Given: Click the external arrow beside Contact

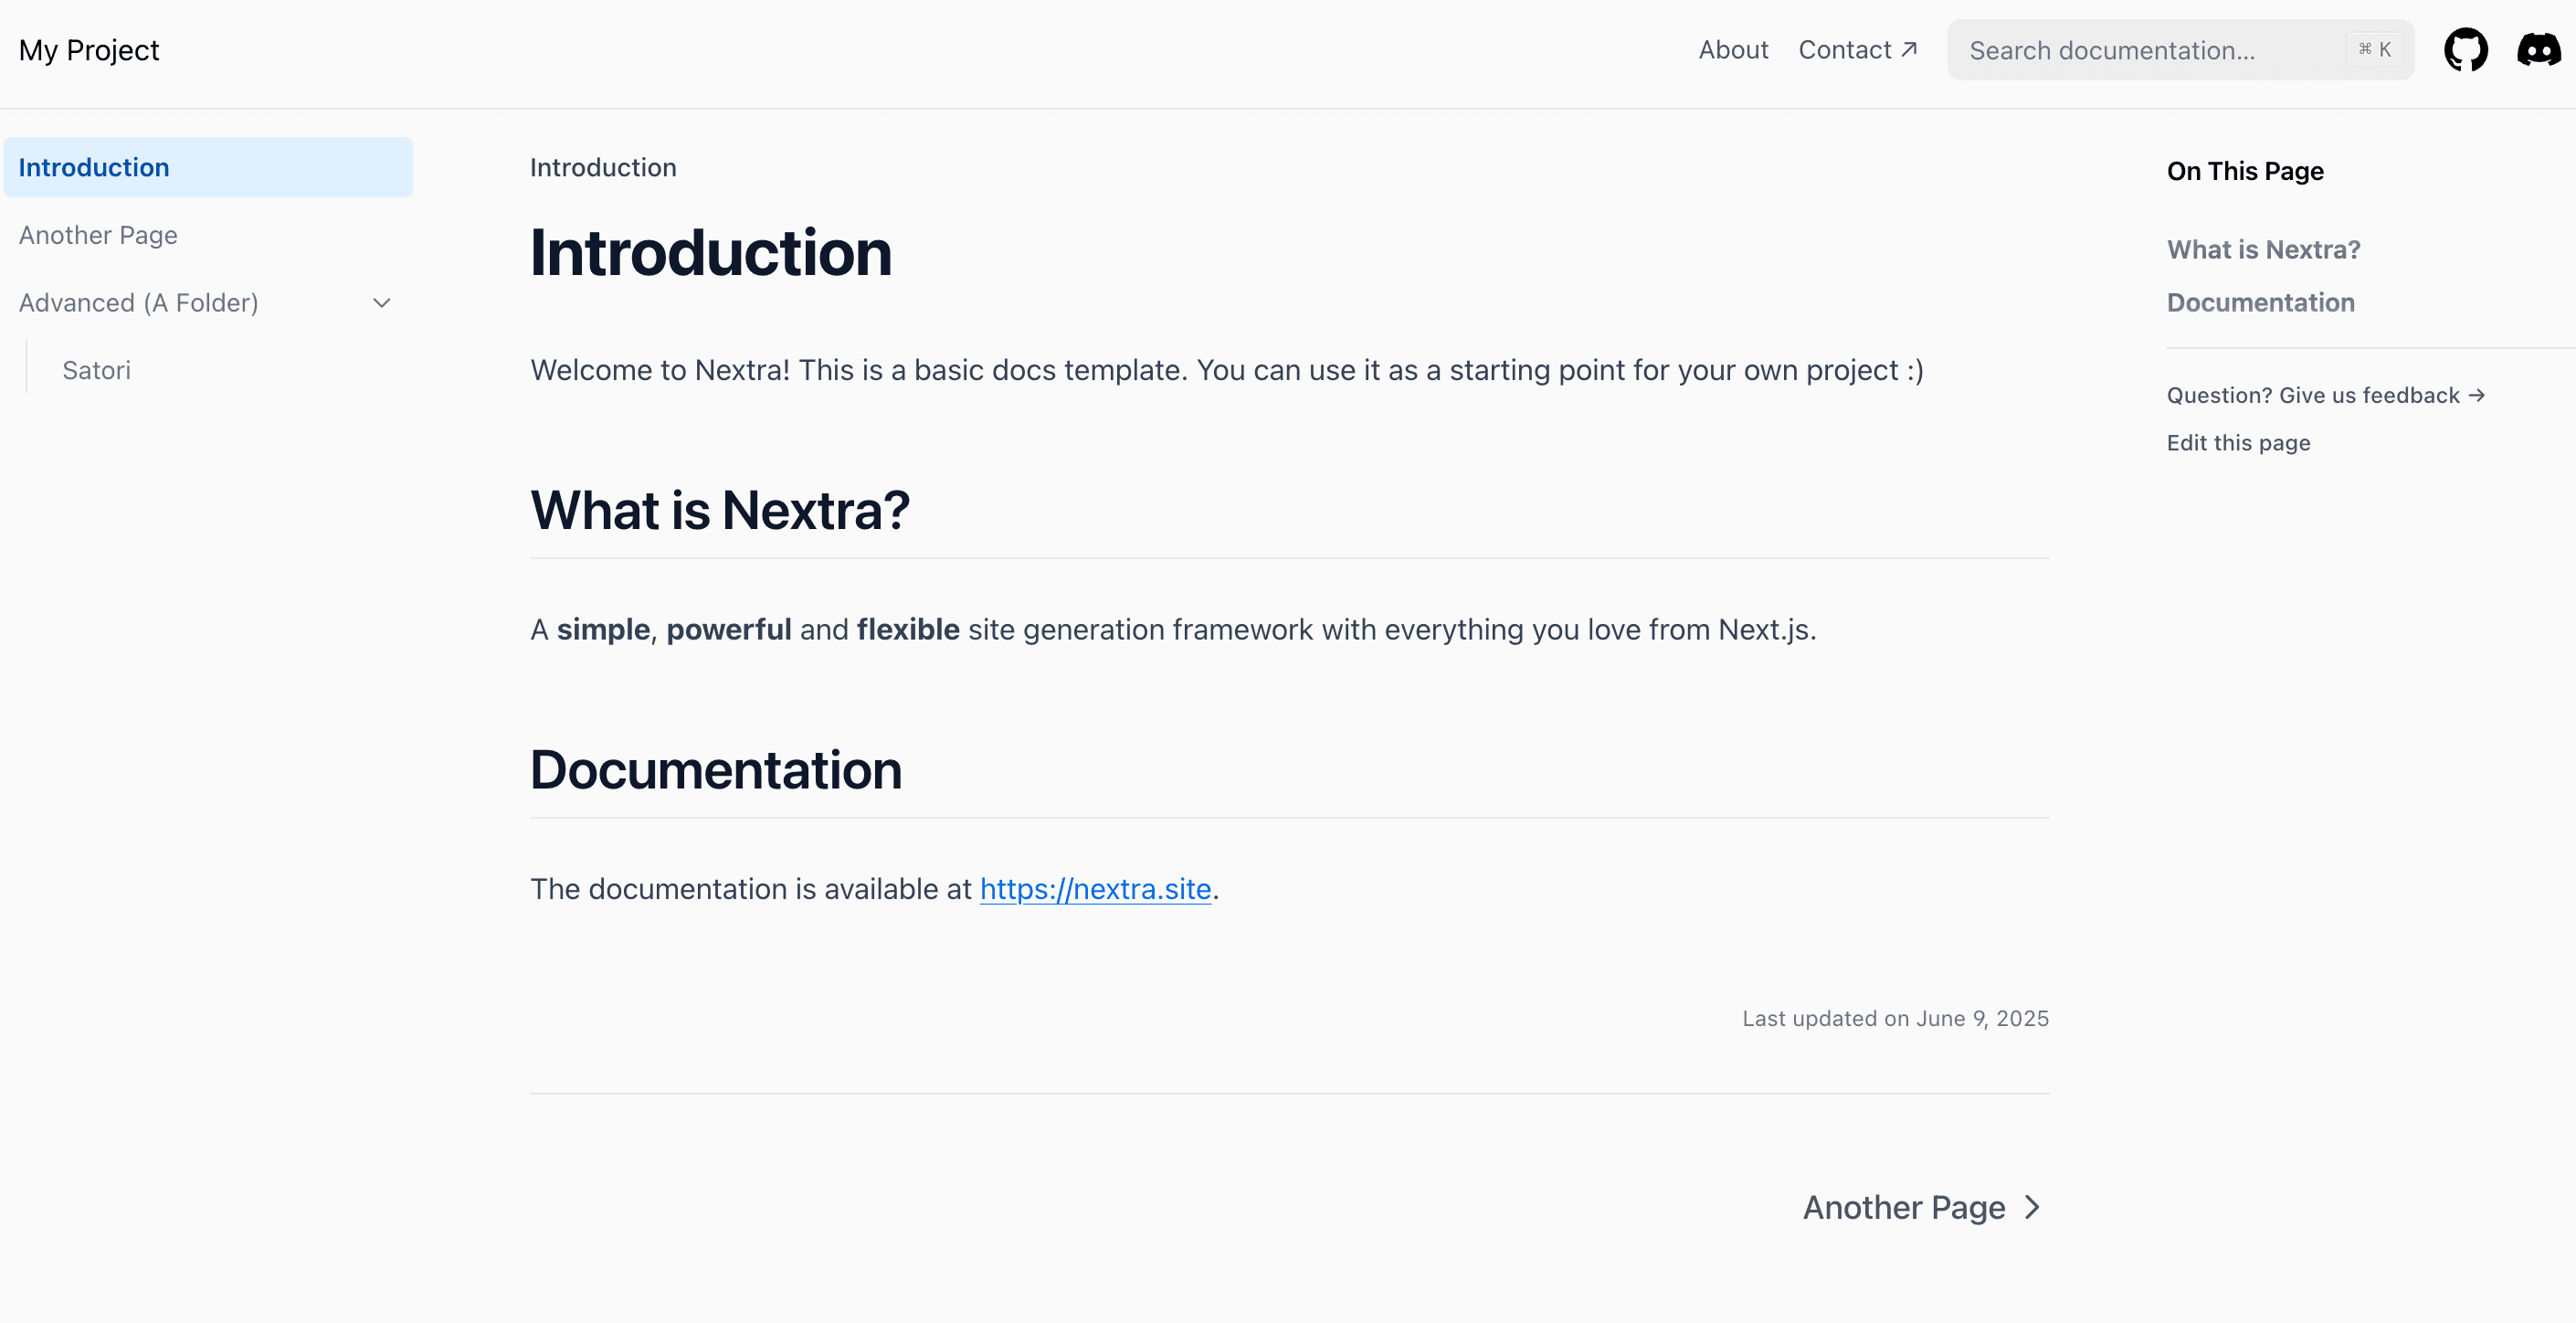Looking at the screenshot, I should pyautogui.click(x=1909, y=49).
